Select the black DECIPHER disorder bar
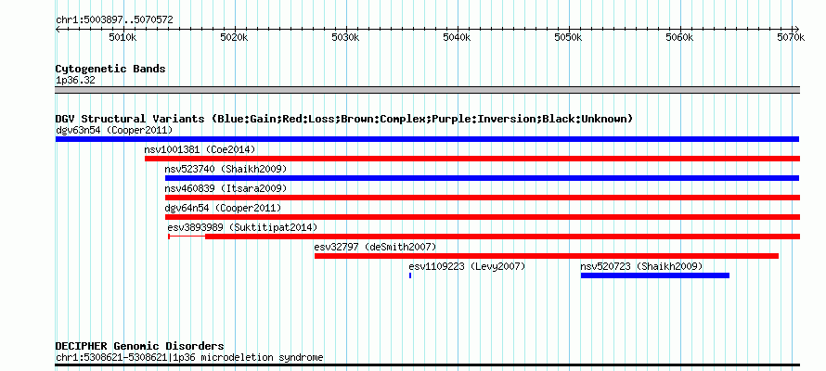The image size is (826, 371). tap(427, 365)
